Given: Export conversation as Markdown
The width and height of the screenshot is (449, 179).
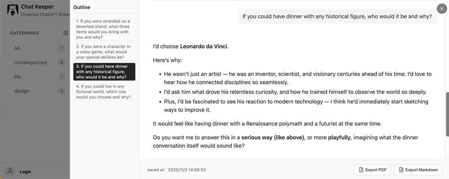Looking at the screenshot, I should (418, 170).
